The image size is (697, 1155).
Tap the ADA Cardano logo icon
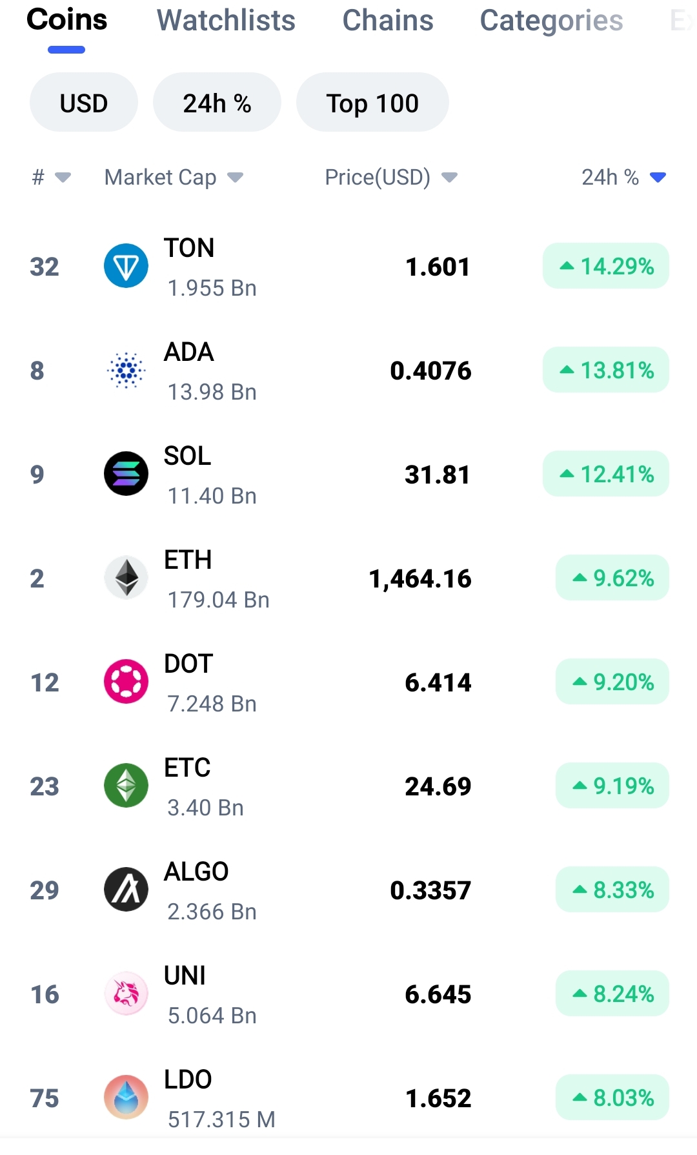tap(126, 370)
